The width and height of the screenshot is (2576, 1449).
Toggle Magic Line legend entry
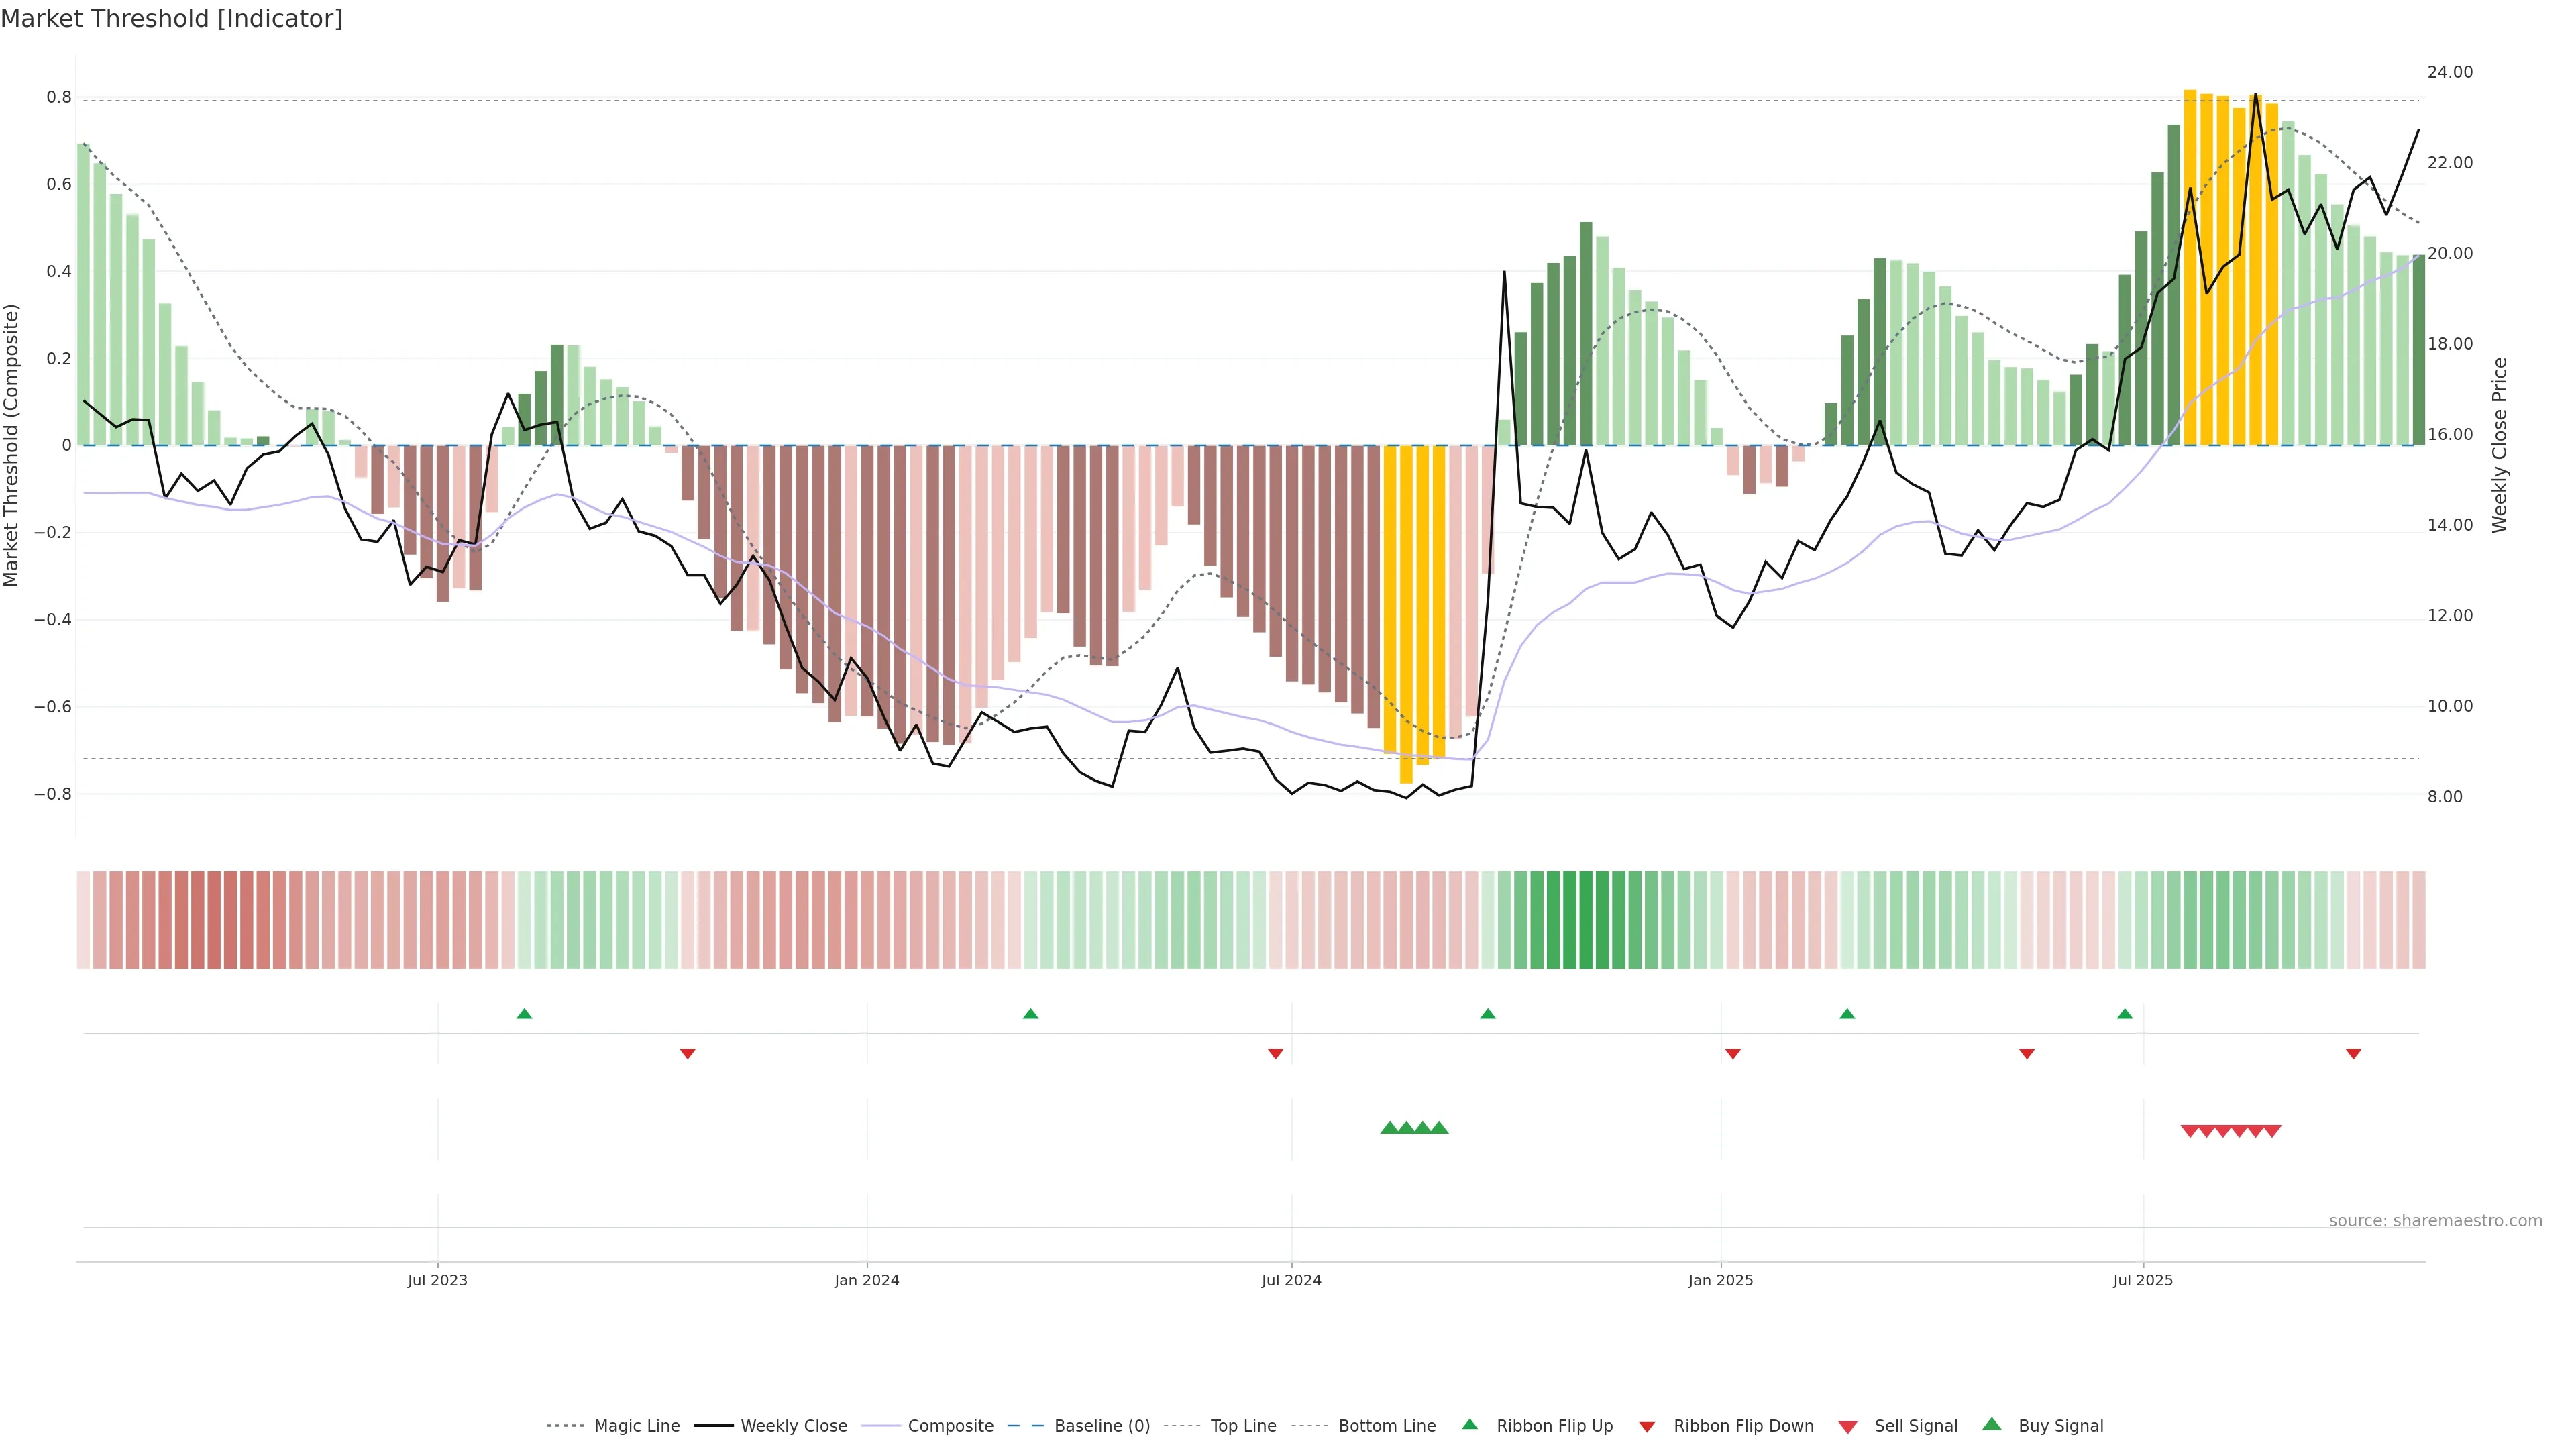pyautogui.click(x=636, y=1426)
